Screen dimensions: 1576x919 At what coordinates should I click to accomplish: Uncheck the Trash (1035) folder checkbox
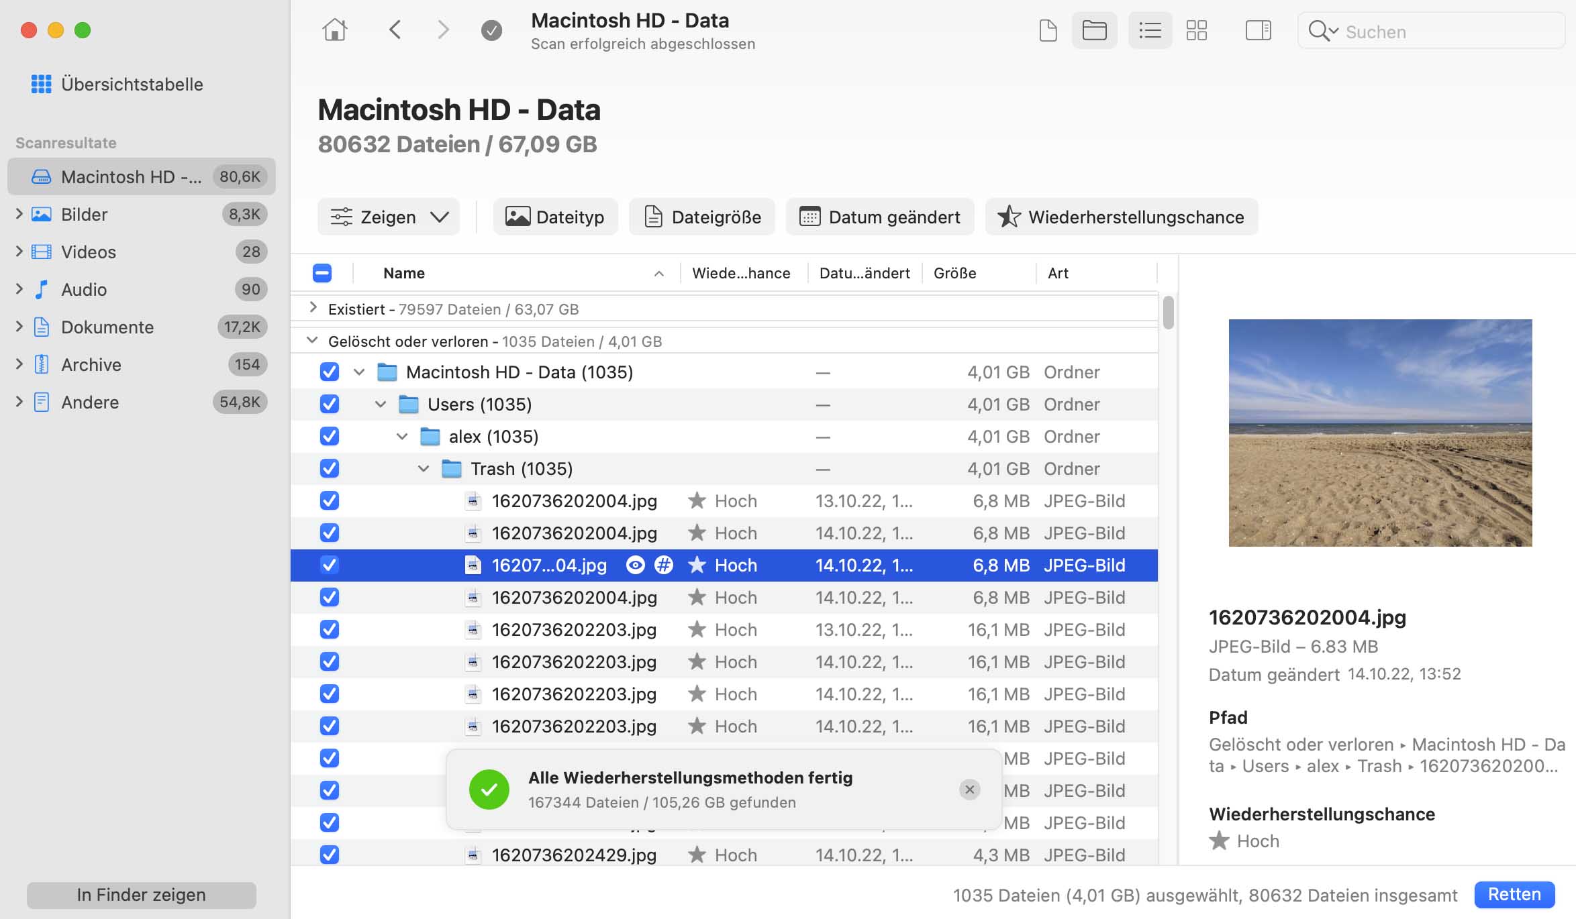click(330, 468)
